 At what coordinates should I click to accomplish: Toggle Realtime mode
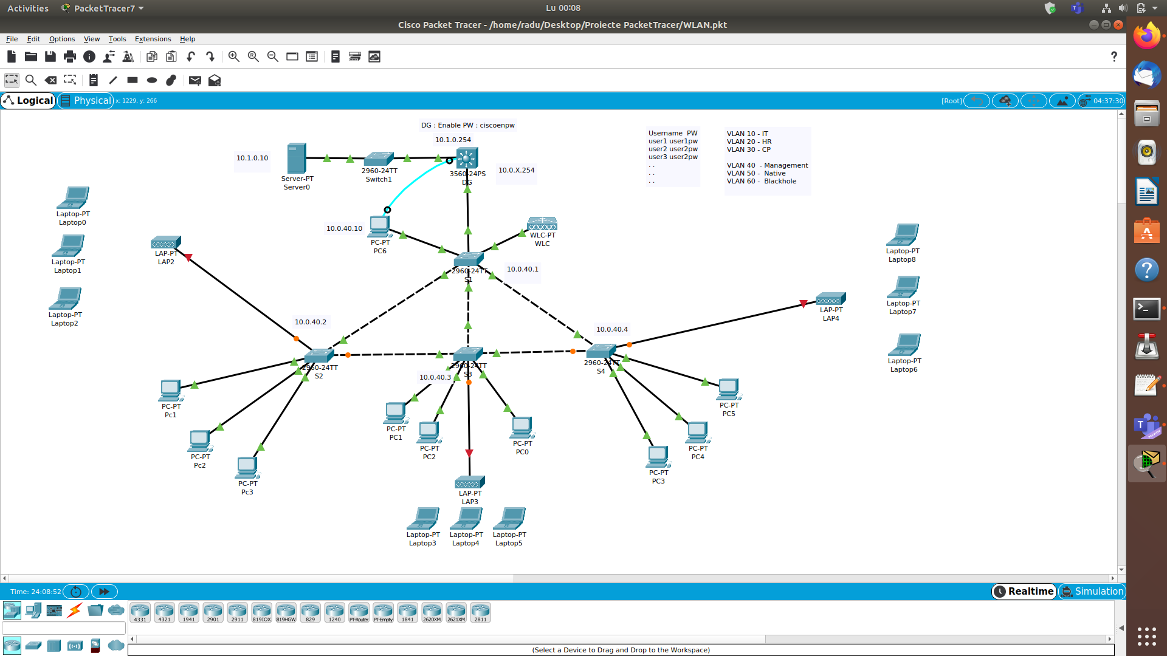pos(1024,591)
